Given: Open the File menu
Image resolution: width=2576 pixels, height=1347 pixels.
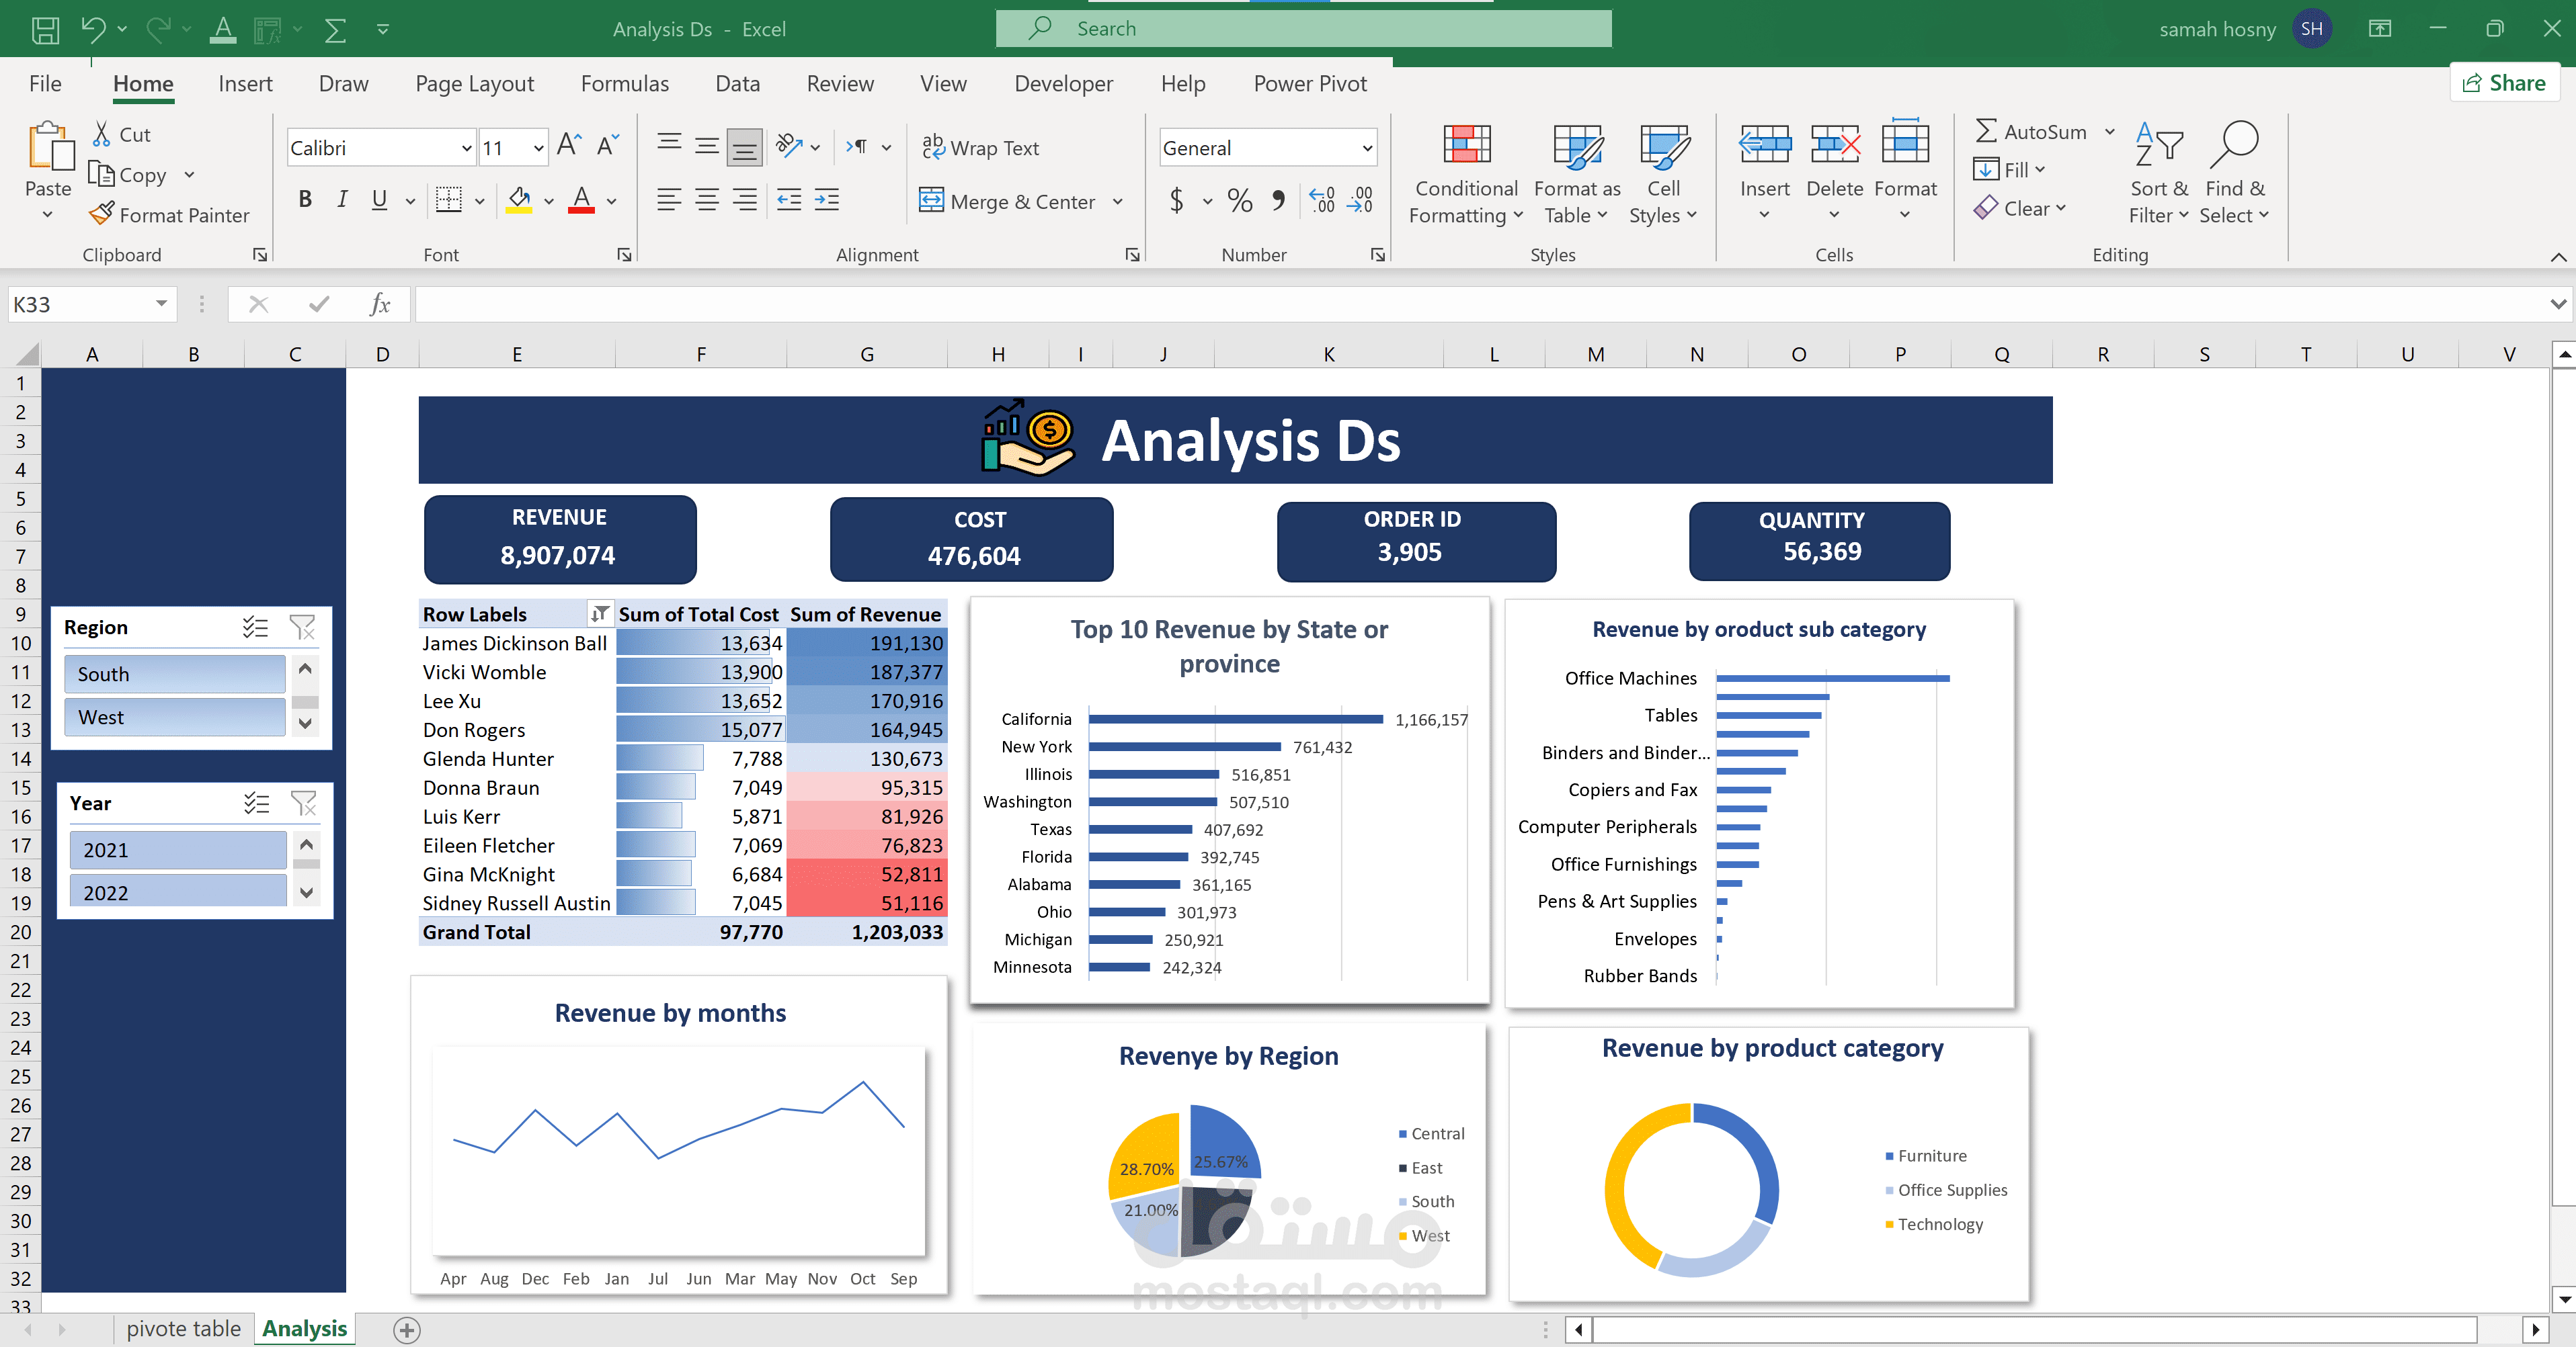Looking at the screenshot, I should [x=45, y=84].
